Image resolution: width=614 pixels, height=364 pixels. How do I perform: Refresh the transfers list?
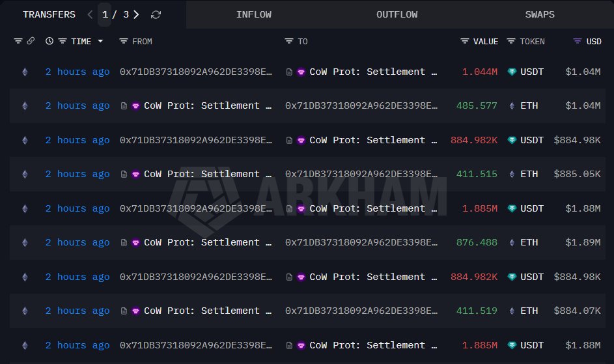[x=156, y=14]
